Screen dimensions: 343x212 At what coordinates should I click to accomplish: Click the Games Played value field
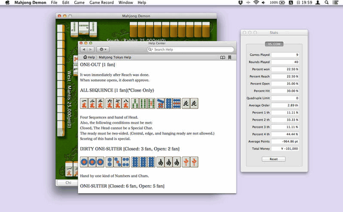point(285,55)
